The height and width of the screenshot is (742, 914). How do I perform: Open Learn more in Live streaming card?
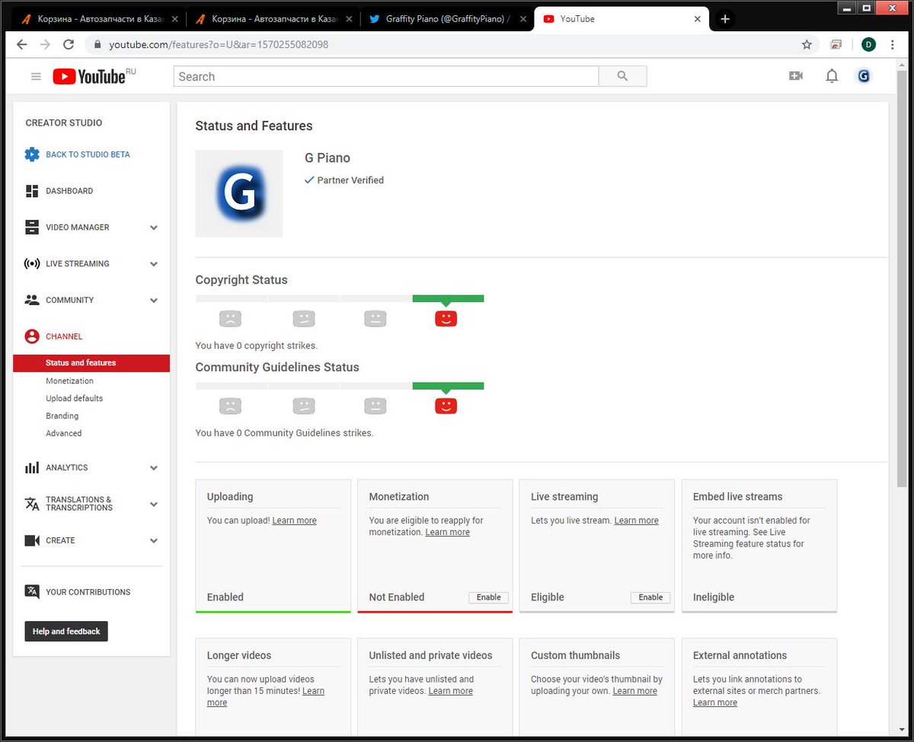pyautogui.click(x=636, y=521)
